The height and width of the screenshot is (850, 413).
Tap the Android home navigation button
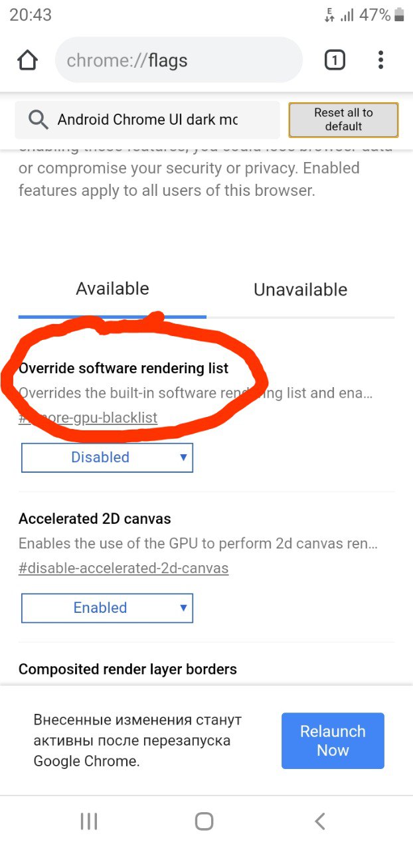point(205,821)
